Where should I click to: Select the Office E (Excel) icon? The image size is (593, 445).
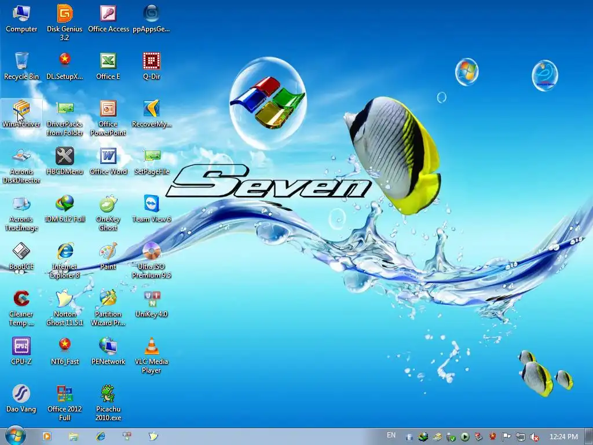[x=108, y=66]
